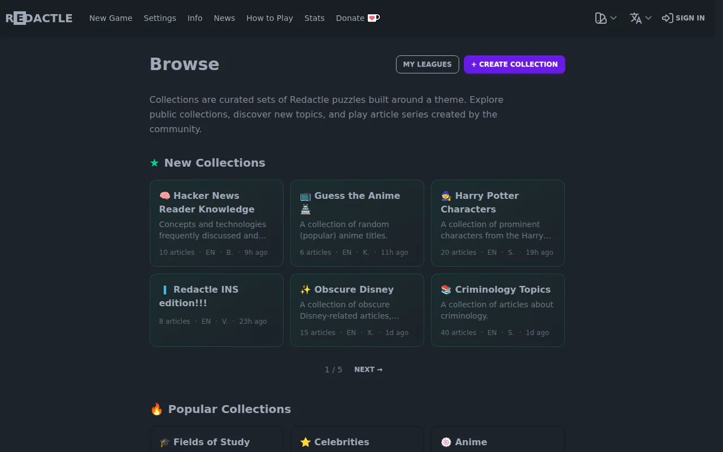Open MY LEAGUES
This screenshot has height=452, width=723.
tap(427, 64)
